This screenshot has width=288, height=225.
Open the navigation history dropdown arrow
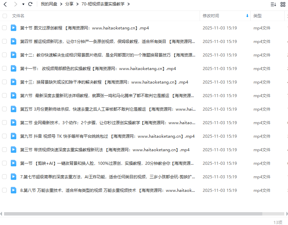(x=23, y=4)
